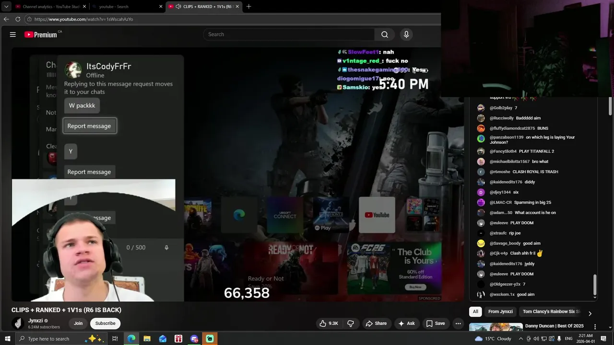Select the All filter chip
Screen dimensions: 614x345
coord(475,311)
